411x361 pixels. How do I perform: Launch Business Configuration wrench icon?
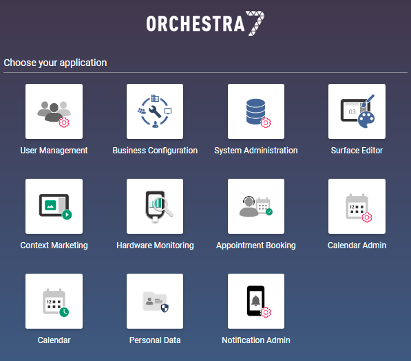(x=155, y=111)
